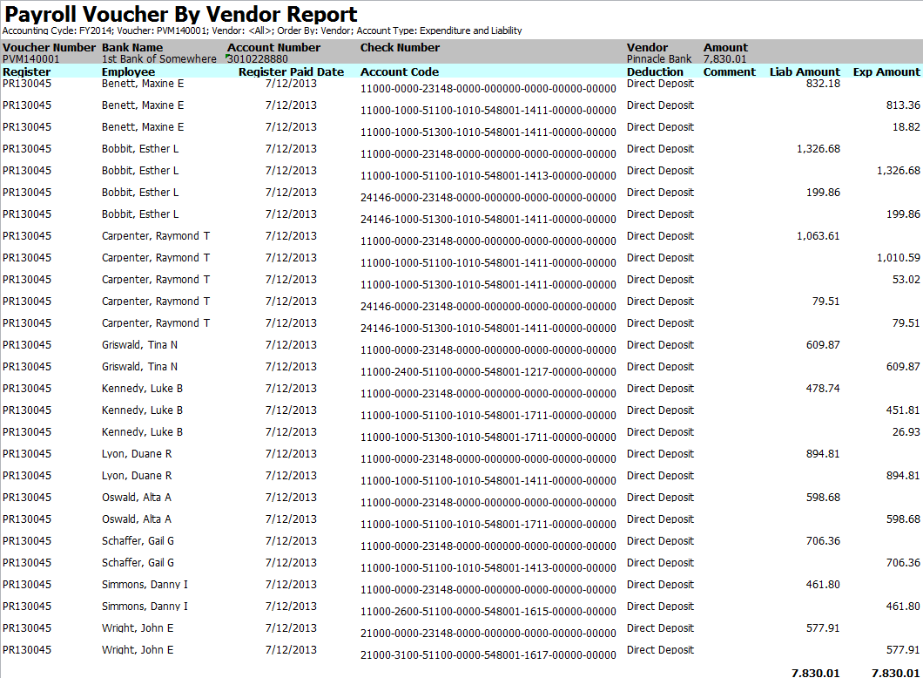The height and width of the screenshot is (678, 923).
Task: Click the accounting cycle filter summary line
Action: point(262,31)
